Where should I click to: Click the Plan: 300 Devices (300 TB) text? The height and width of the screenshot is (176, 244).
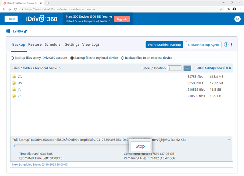[89, 17]
